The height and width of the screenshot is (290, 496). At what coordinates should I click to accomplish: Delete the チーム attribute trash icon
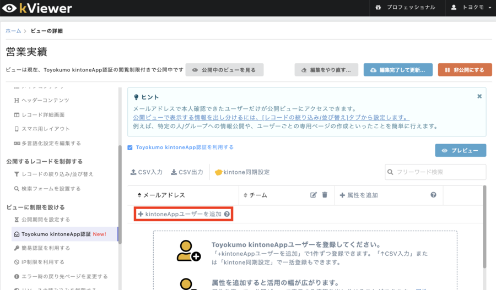tap(325, 195)
